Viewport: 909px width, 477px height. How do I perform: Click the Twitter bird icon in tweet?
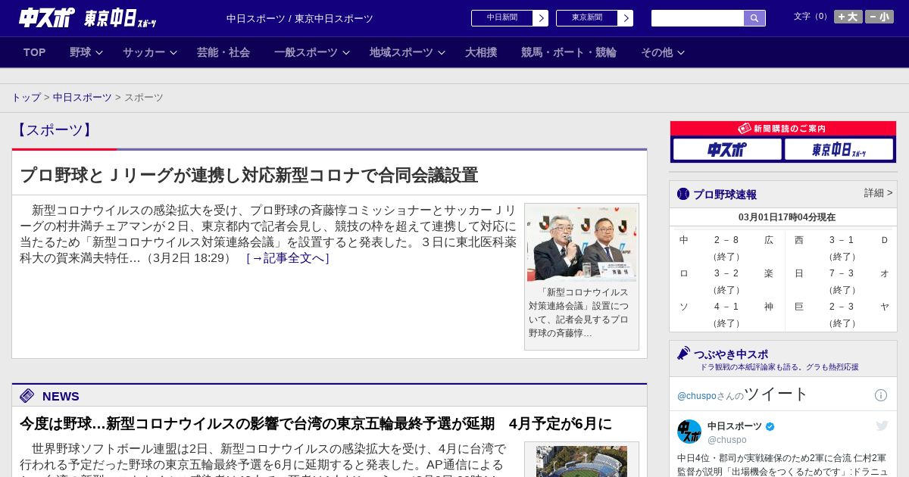(882, 426)
